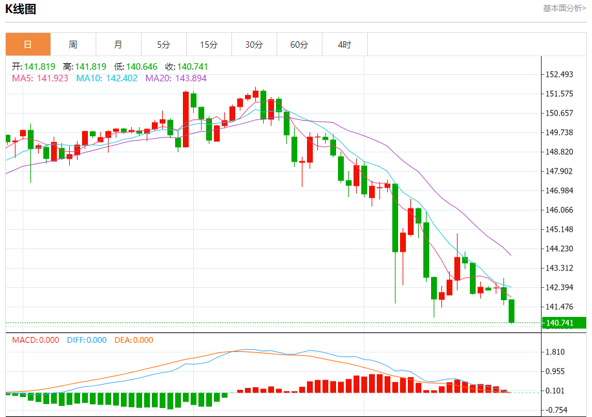Click the 151.575 price axis label
The height and width of the screenshot is (417, 592).
point(560,94)
